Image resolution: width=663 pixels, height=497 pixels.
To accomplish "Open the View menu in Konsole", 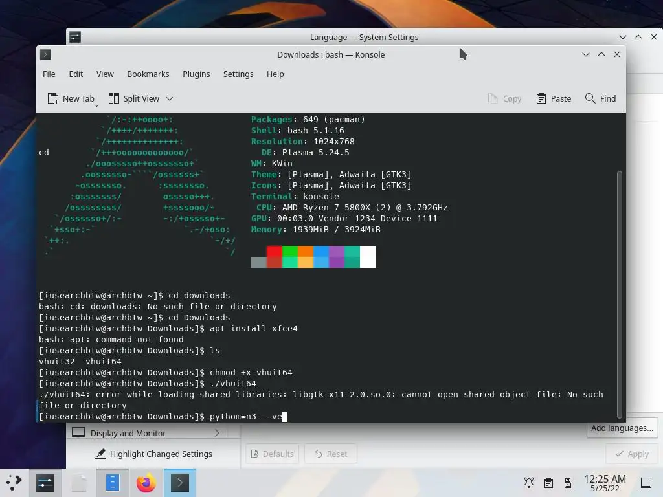I will coord(105,74).
